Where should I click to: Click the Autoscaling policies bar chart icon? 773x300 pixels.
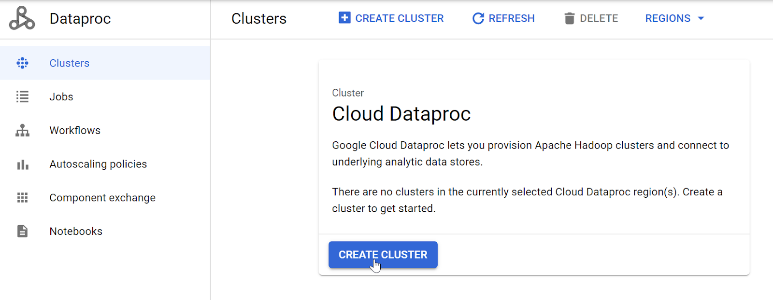click(22, 164)
